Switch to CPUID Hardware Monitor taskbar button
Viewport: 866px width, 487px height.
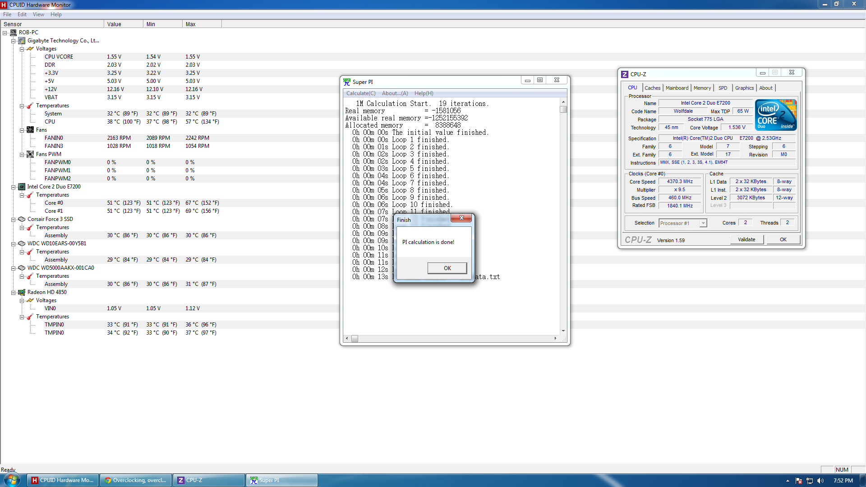[x=63, y=480]
